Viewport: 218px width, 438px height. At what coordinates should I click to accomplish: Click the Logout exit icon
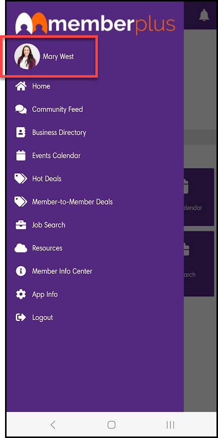21,318
